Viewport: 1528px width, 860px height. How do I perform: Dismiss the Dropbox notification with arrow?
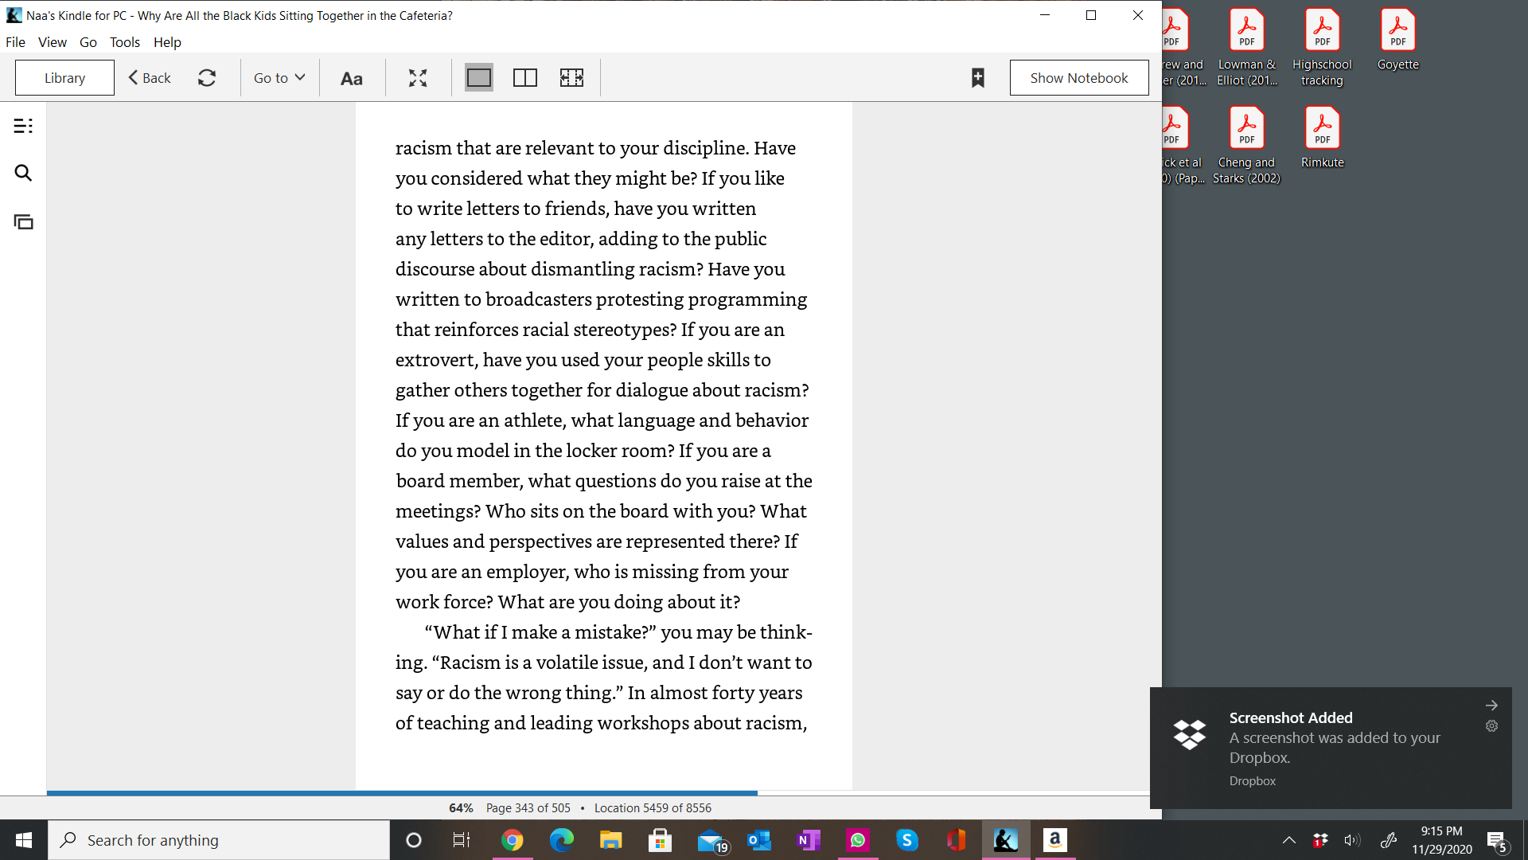pos(1491,706)
